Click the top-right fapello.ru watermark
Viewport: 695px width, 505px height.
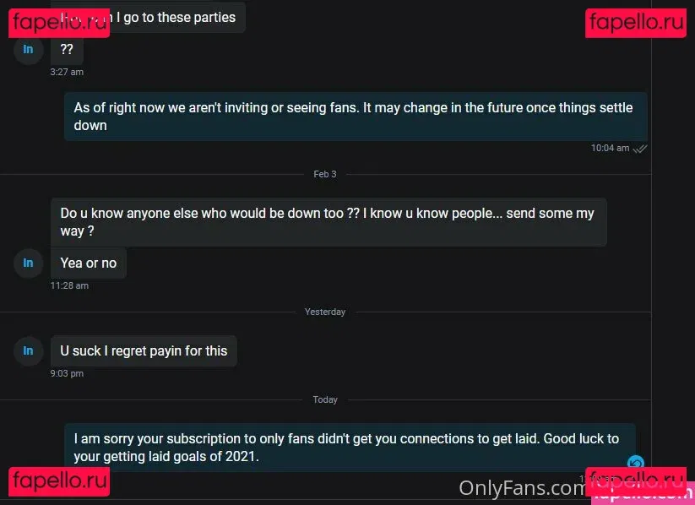coord(636,22)
